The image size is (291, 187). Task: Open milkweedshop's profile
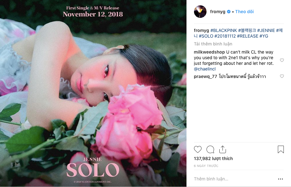[x=209, y=52]
